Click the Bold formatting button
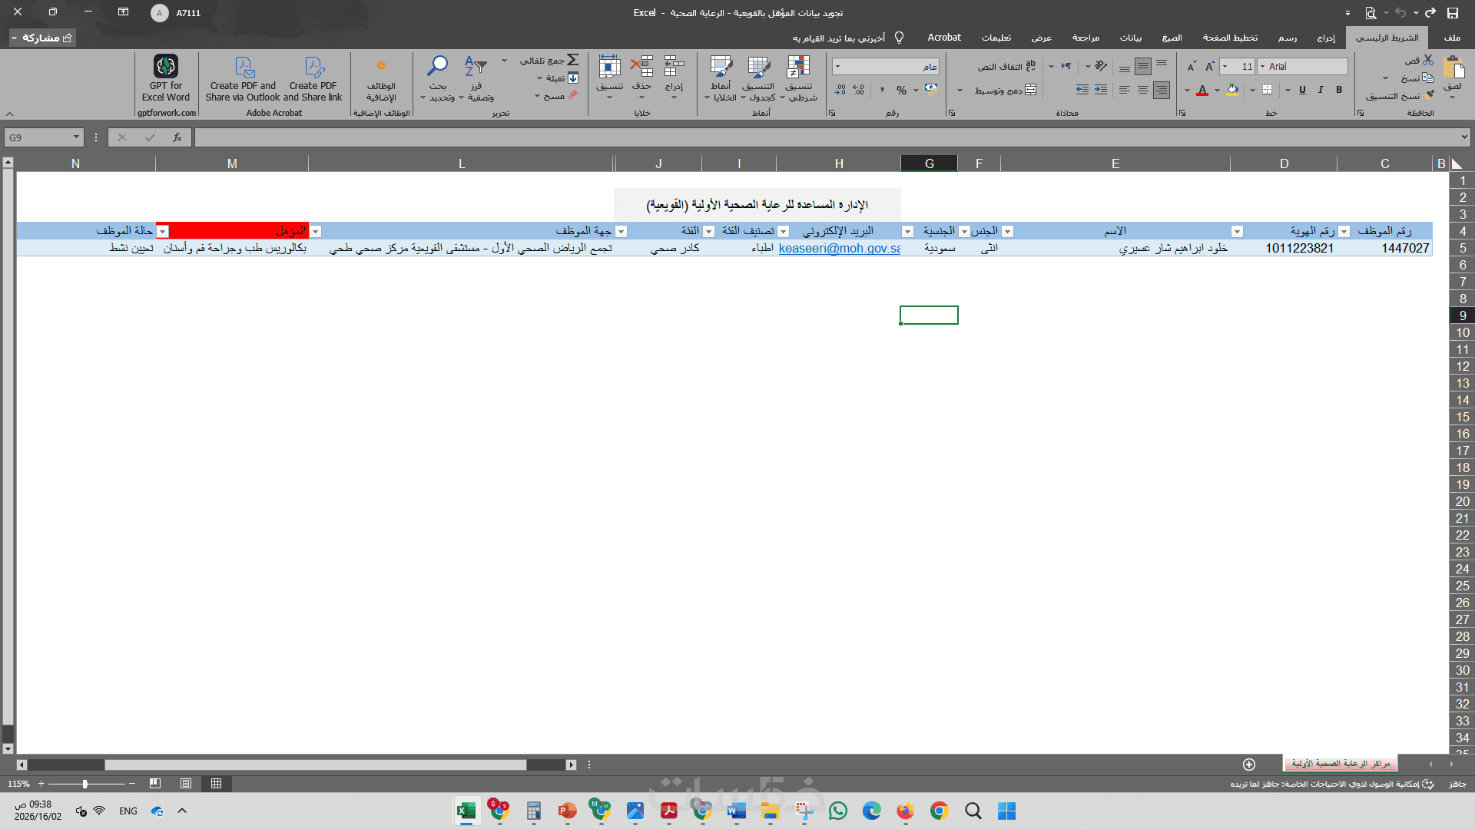 [1339, 90]
